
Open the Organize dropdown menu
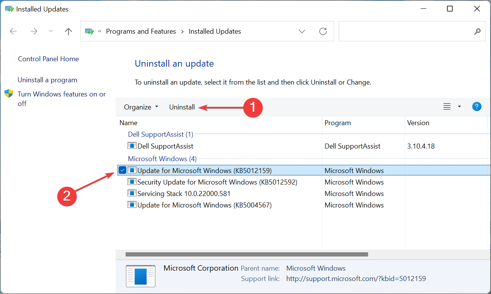click(x=141, y=107)
